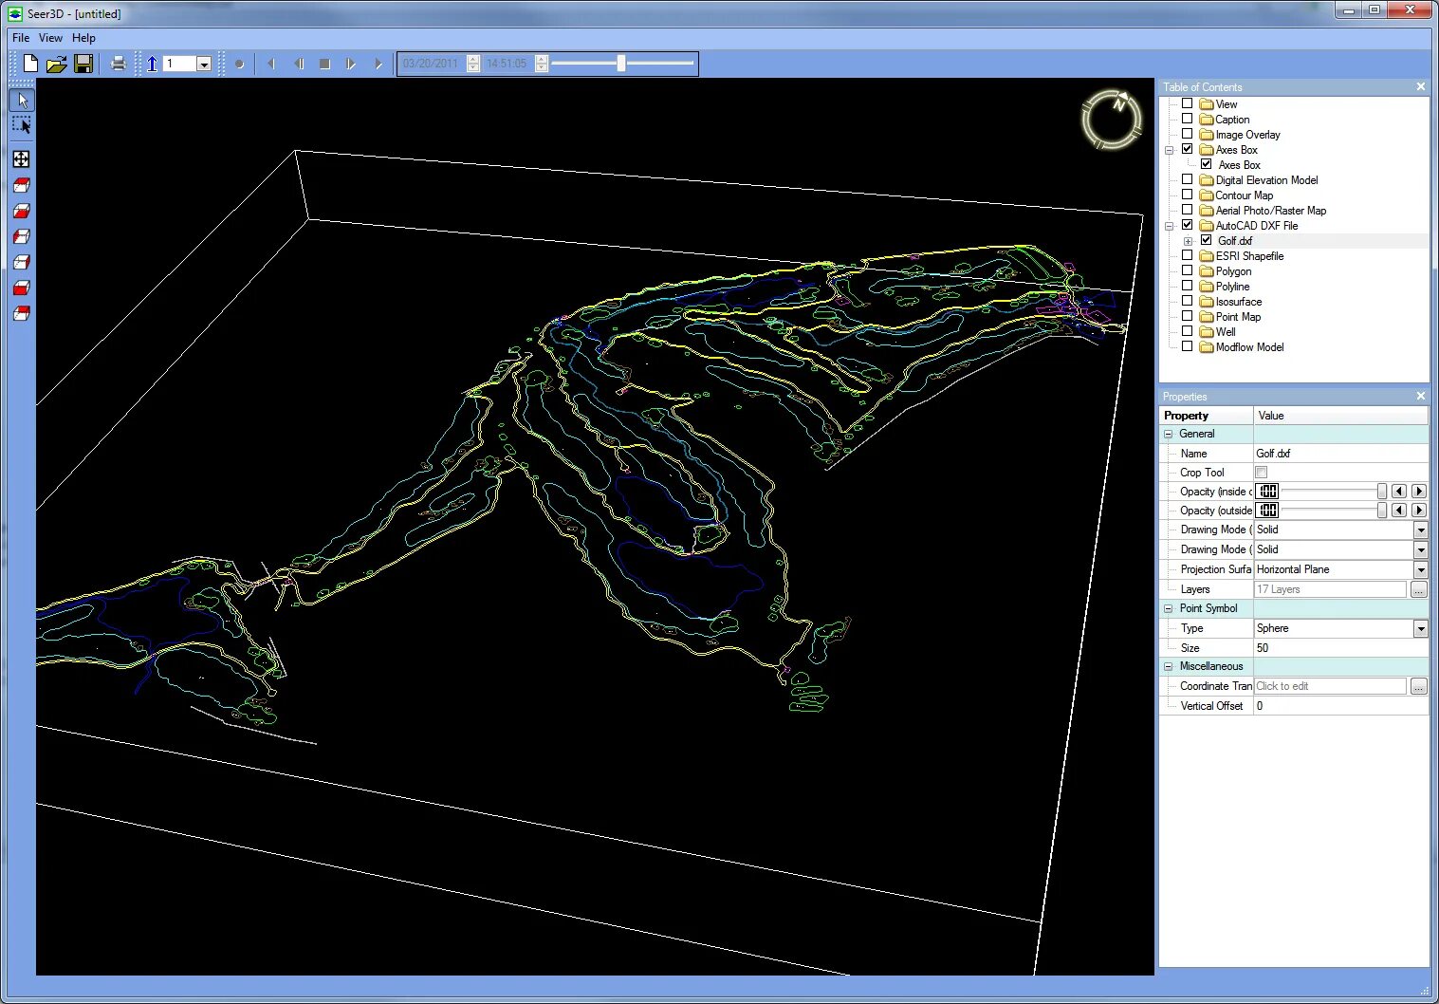1439x1004 pixels.
Task: Save project with the floppy disk icon
Action: [x=83, y=64]
